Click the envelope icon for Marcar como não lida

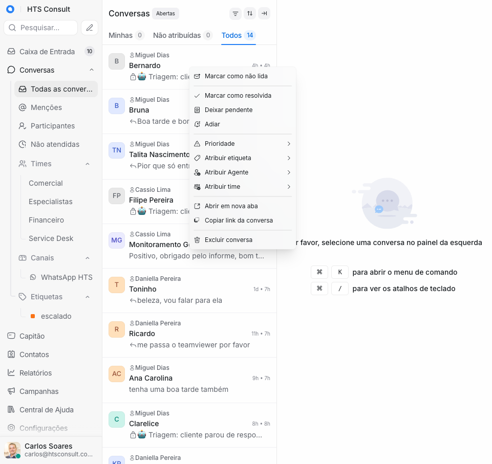click(197, 76)
